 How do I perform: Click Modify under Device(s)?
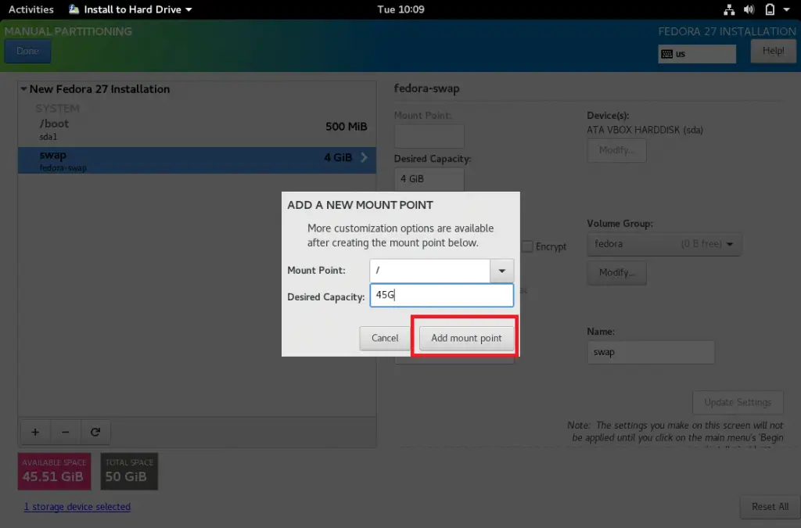pos(616,151)
